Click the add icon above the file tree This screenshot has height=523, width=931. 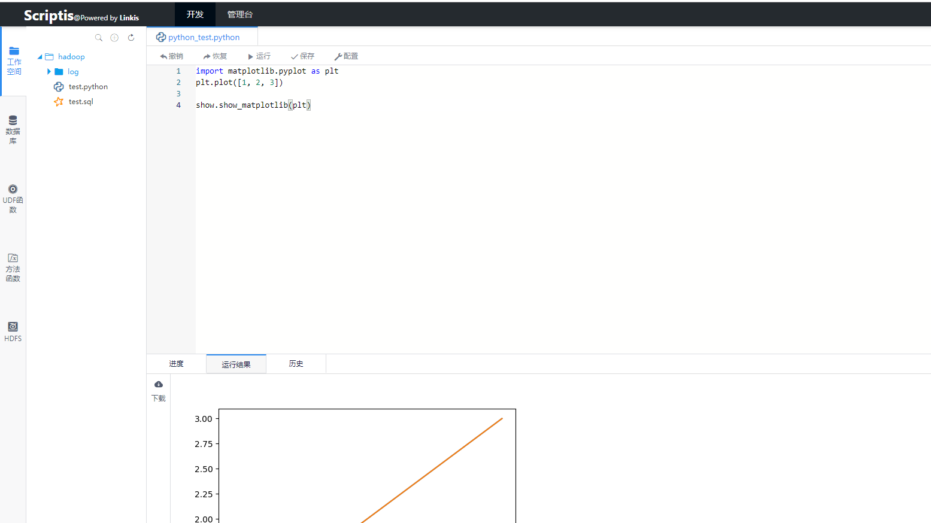[114, 37]
